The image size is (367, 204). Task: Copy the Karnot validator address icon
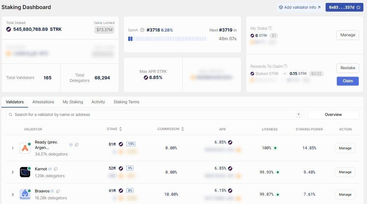(x=56, y=169)
